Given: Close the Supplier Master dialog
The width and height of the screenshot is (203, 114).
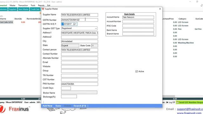Looking at the screenshot, I should pos(160,9).
